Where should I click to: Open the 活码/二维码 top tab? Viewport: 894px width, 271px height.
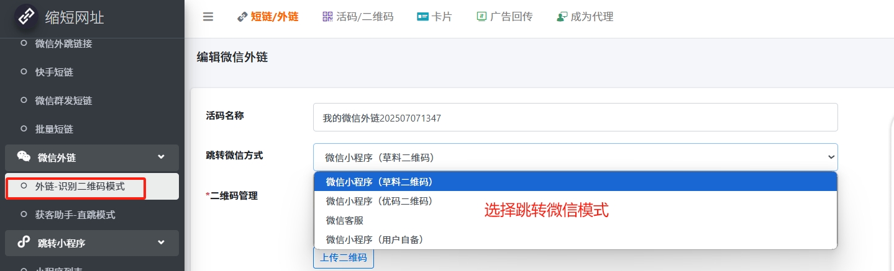358,17
